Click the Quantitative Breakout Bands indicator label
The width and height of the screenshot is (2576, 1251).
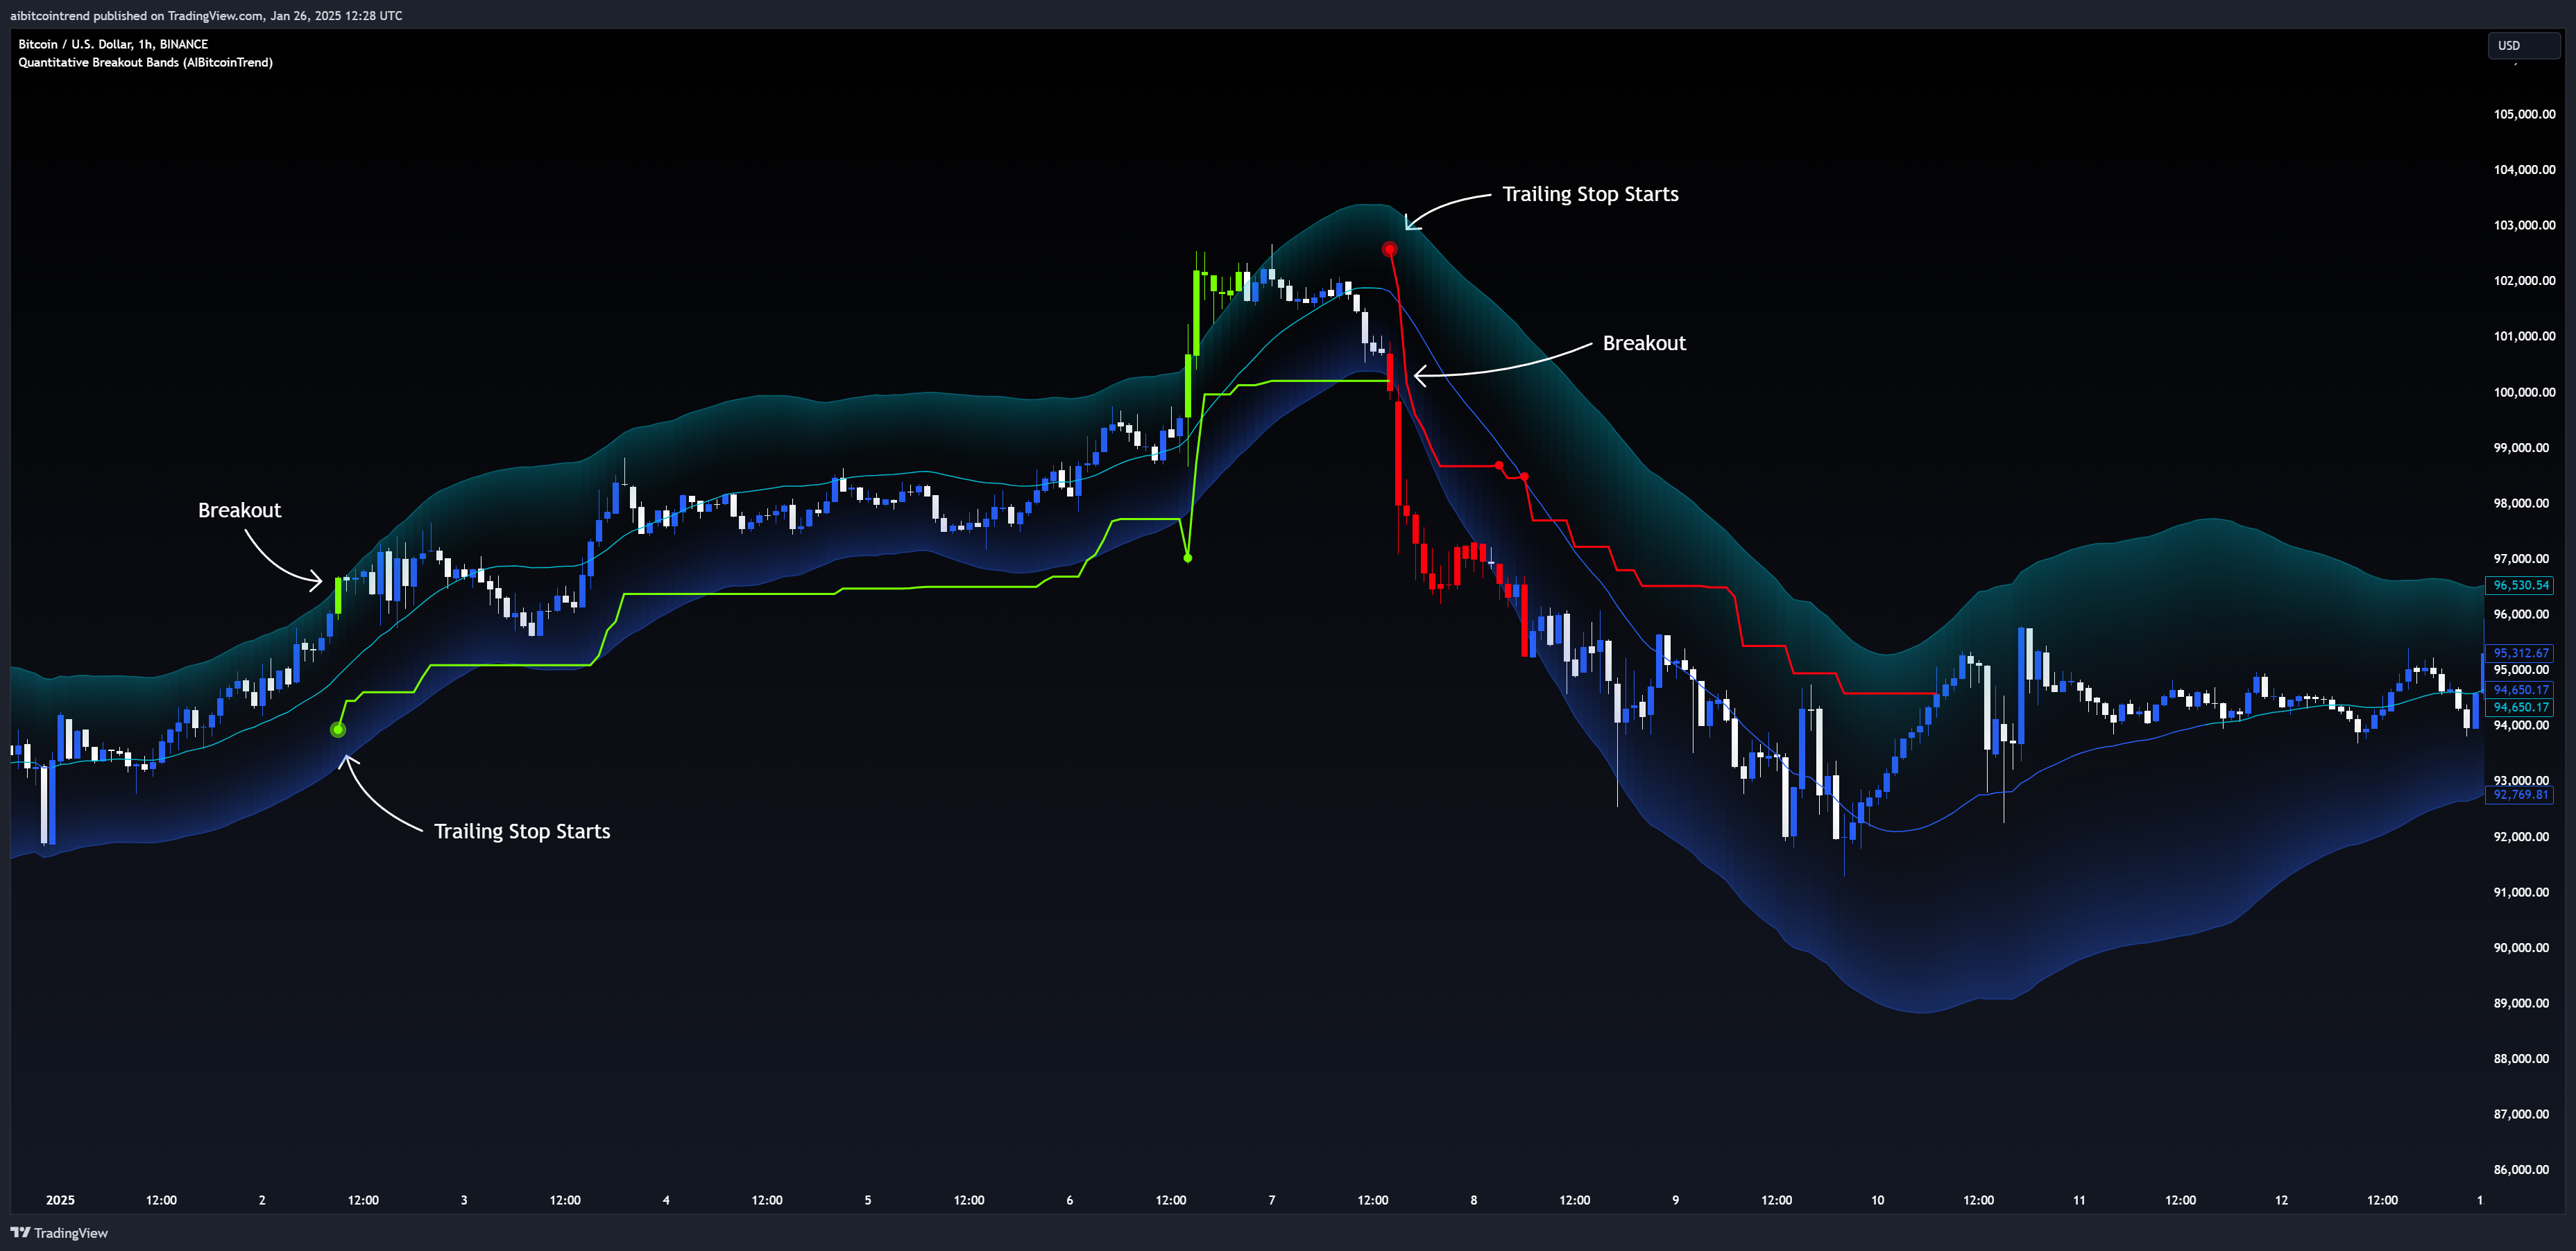(145, 62)
